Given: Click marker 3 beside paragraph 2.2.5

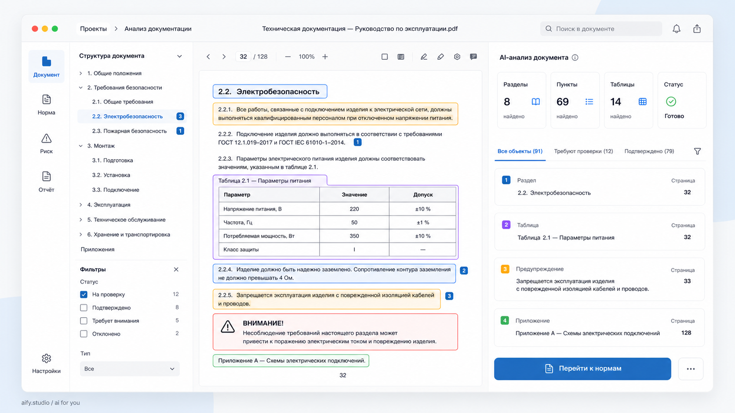Looking at the screenshot, I should pyautogui.click(x=449, y=296).
